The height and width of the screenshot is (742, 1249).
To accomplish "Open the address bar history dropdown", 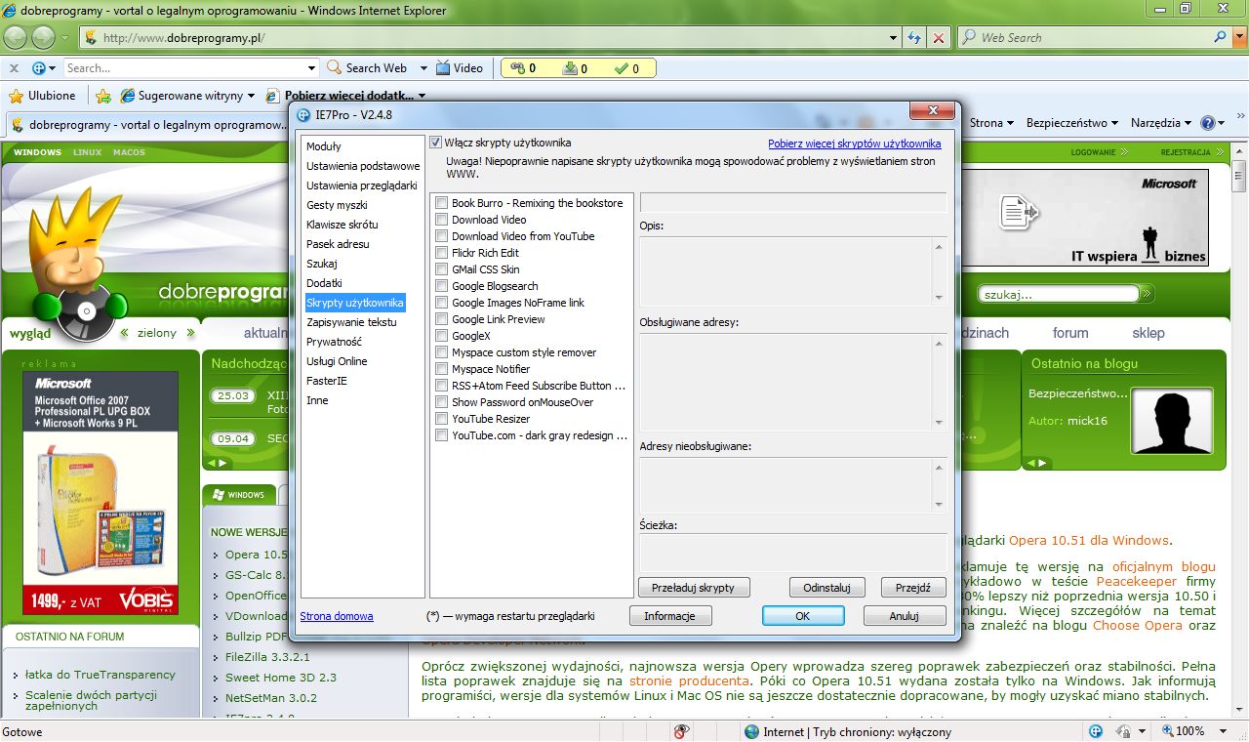I will pos(894,38).
